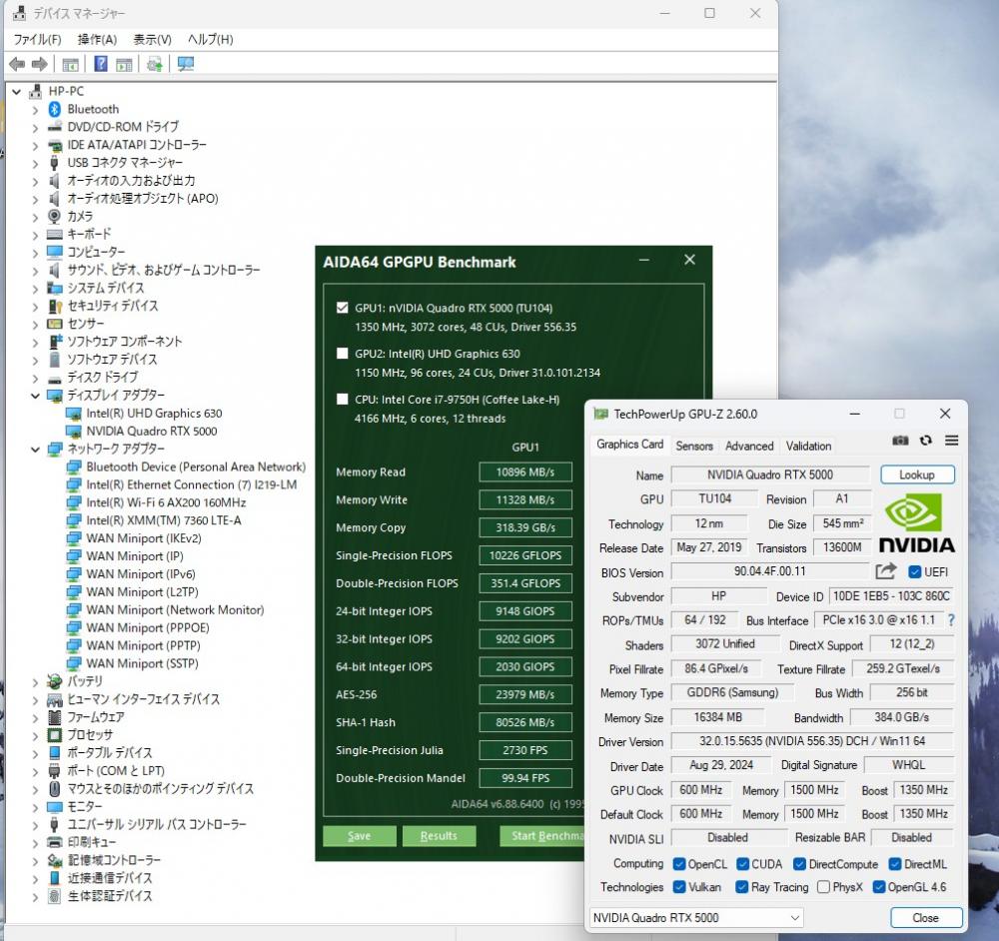
Task: Open the File (ファイル) menu
Action: [38, 40]
